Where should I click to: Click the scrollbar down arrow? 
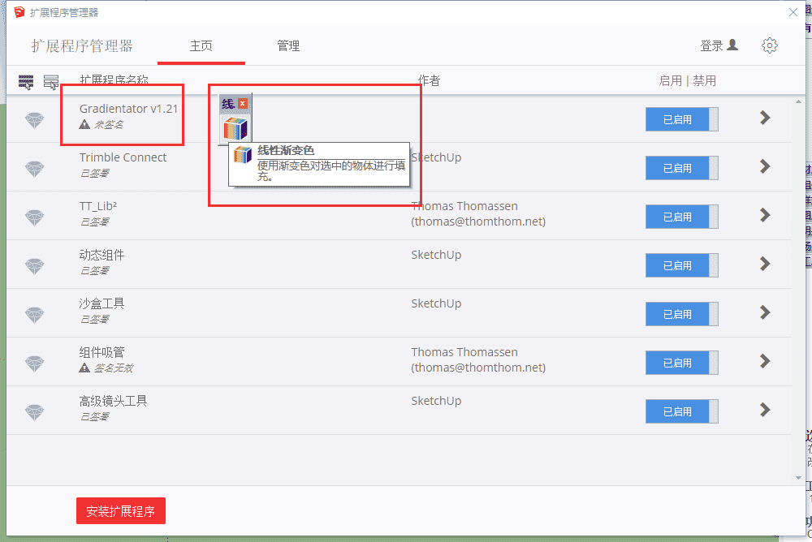pos(798,478)
